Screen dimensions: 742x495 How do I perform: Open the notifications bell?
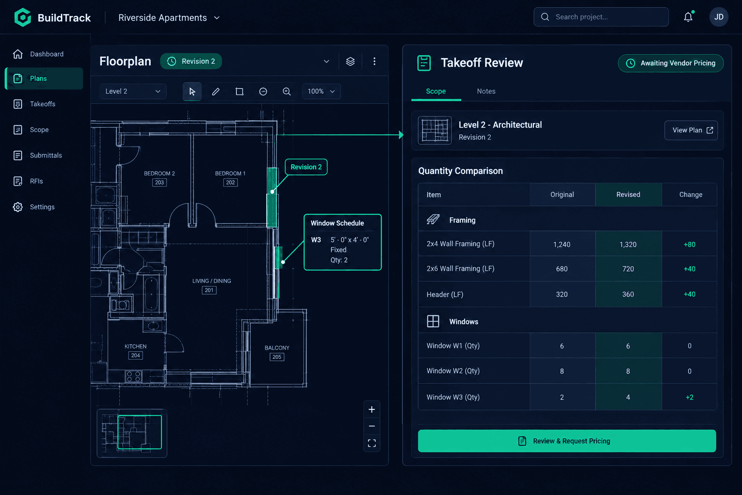point(688,17)
